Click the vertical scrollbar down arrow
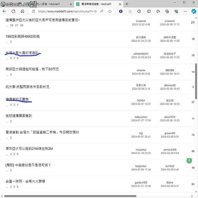 pos(196,192)
